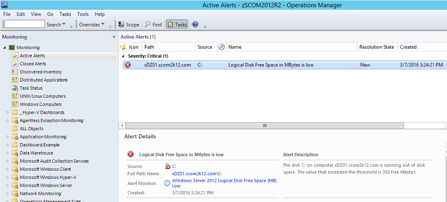447x202 pixels.
Task: Expand the _Hyper-V Dashboards folder
Action: click(x=8, y=112)
